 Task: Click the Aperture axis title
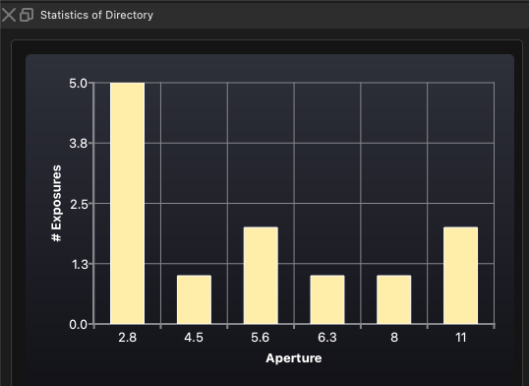click(294, 358)
